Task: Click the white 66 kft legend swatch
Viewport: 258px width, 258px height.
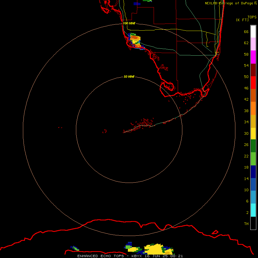Action: click(253, 32)
